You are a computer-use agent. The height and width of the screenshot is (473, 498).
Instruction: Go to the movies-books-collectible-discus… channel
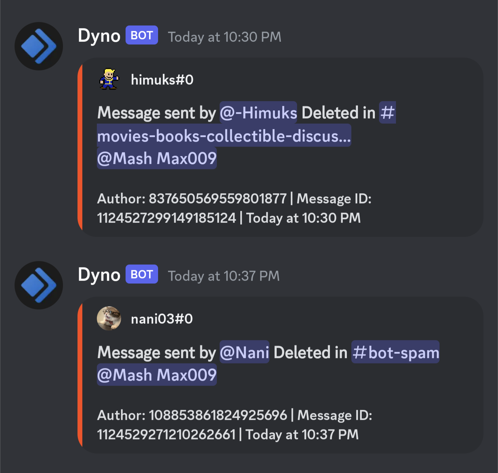[x=224, y=136]
